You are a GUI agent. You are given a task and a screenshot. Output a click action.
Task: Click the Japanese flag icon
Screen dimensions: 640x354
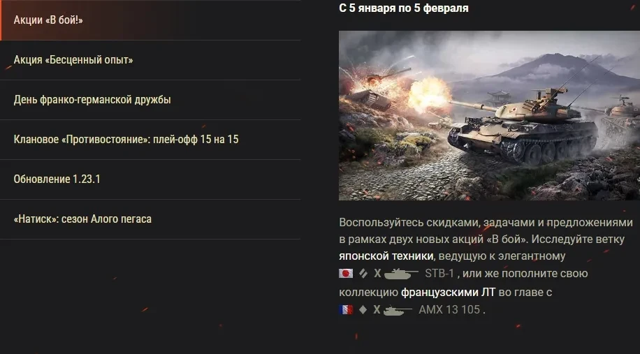(346, 273)
